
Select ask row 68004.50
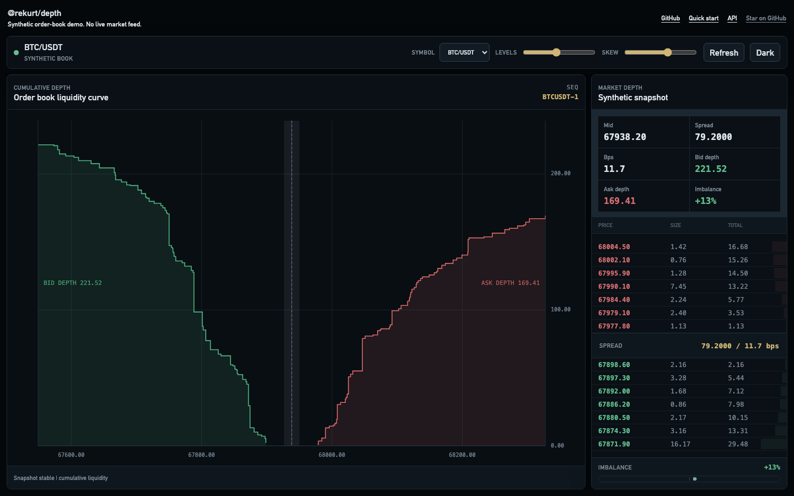click(689, 247)
